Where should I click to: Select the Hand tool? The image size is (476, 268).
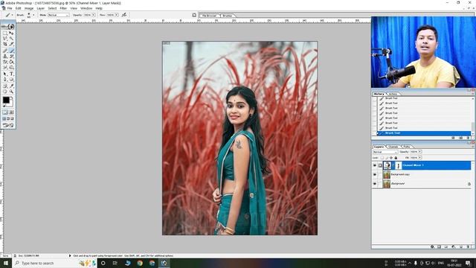click(x=5, y=91)
